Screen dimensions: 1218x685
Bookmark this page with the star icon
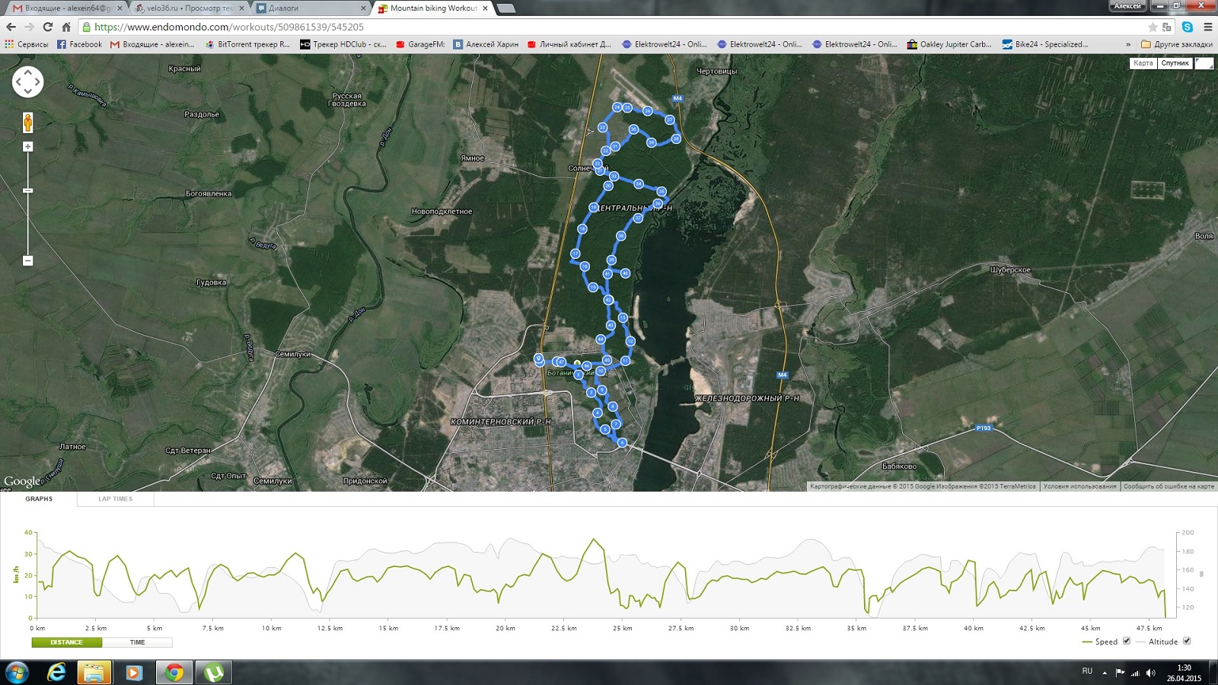(1153, 27)
